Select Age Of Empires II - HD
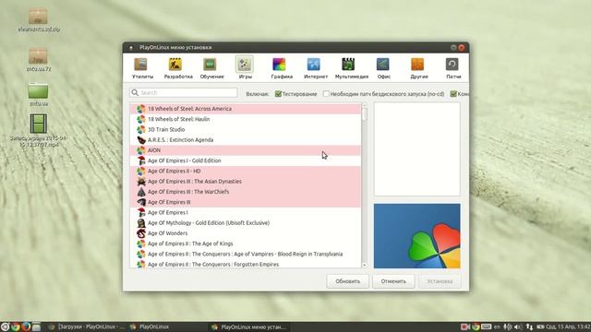This screenshot has width=591, height=332. tap(246, 171)
